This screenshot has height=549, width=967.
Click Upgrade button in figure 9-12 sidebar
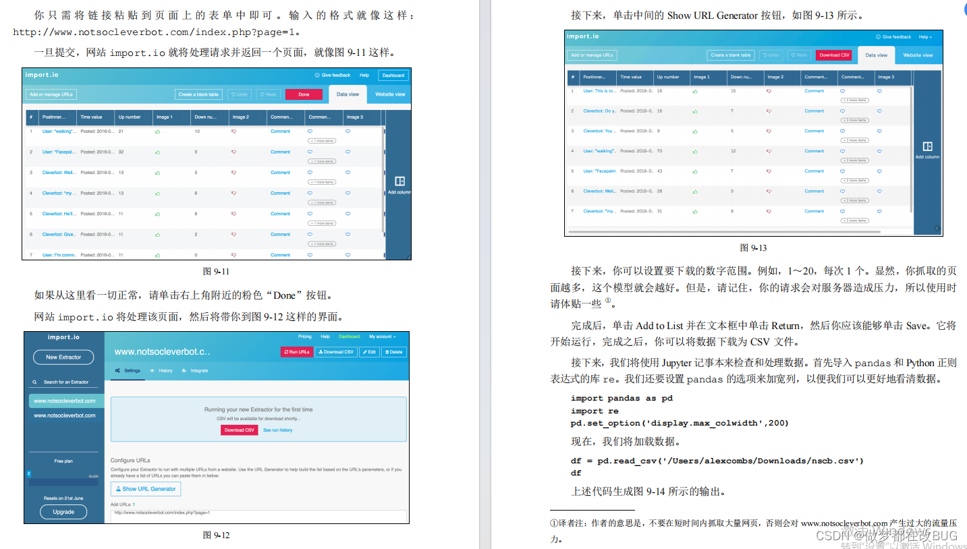(x=63, y=512)
